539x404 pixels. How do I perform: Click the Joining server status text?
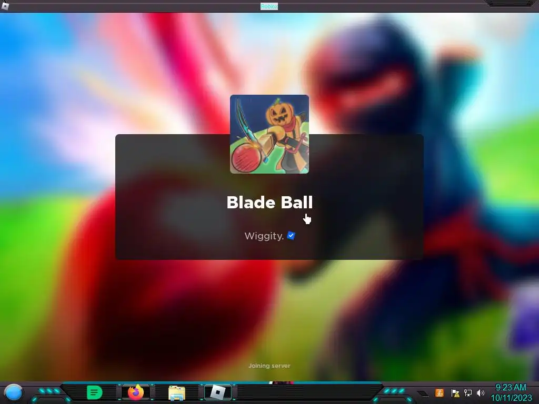pos(269,366)
